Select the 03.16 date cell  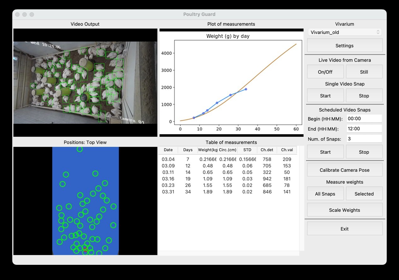(168, 179)
